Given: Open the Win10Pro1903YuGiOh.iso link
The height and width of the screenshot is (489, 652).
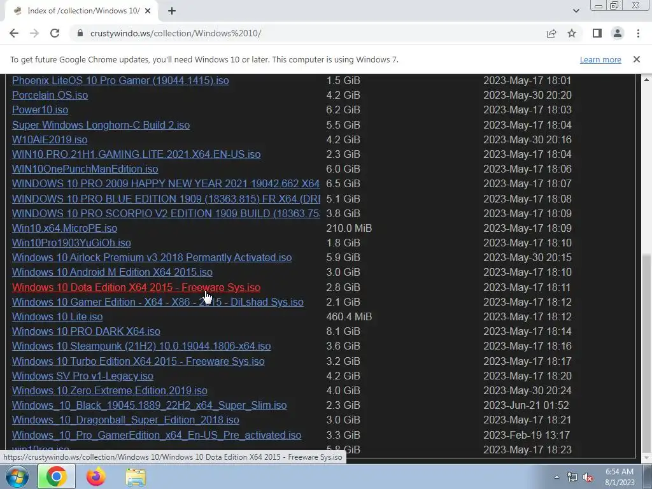Looking at the screenshot, I should coord(71,243).
